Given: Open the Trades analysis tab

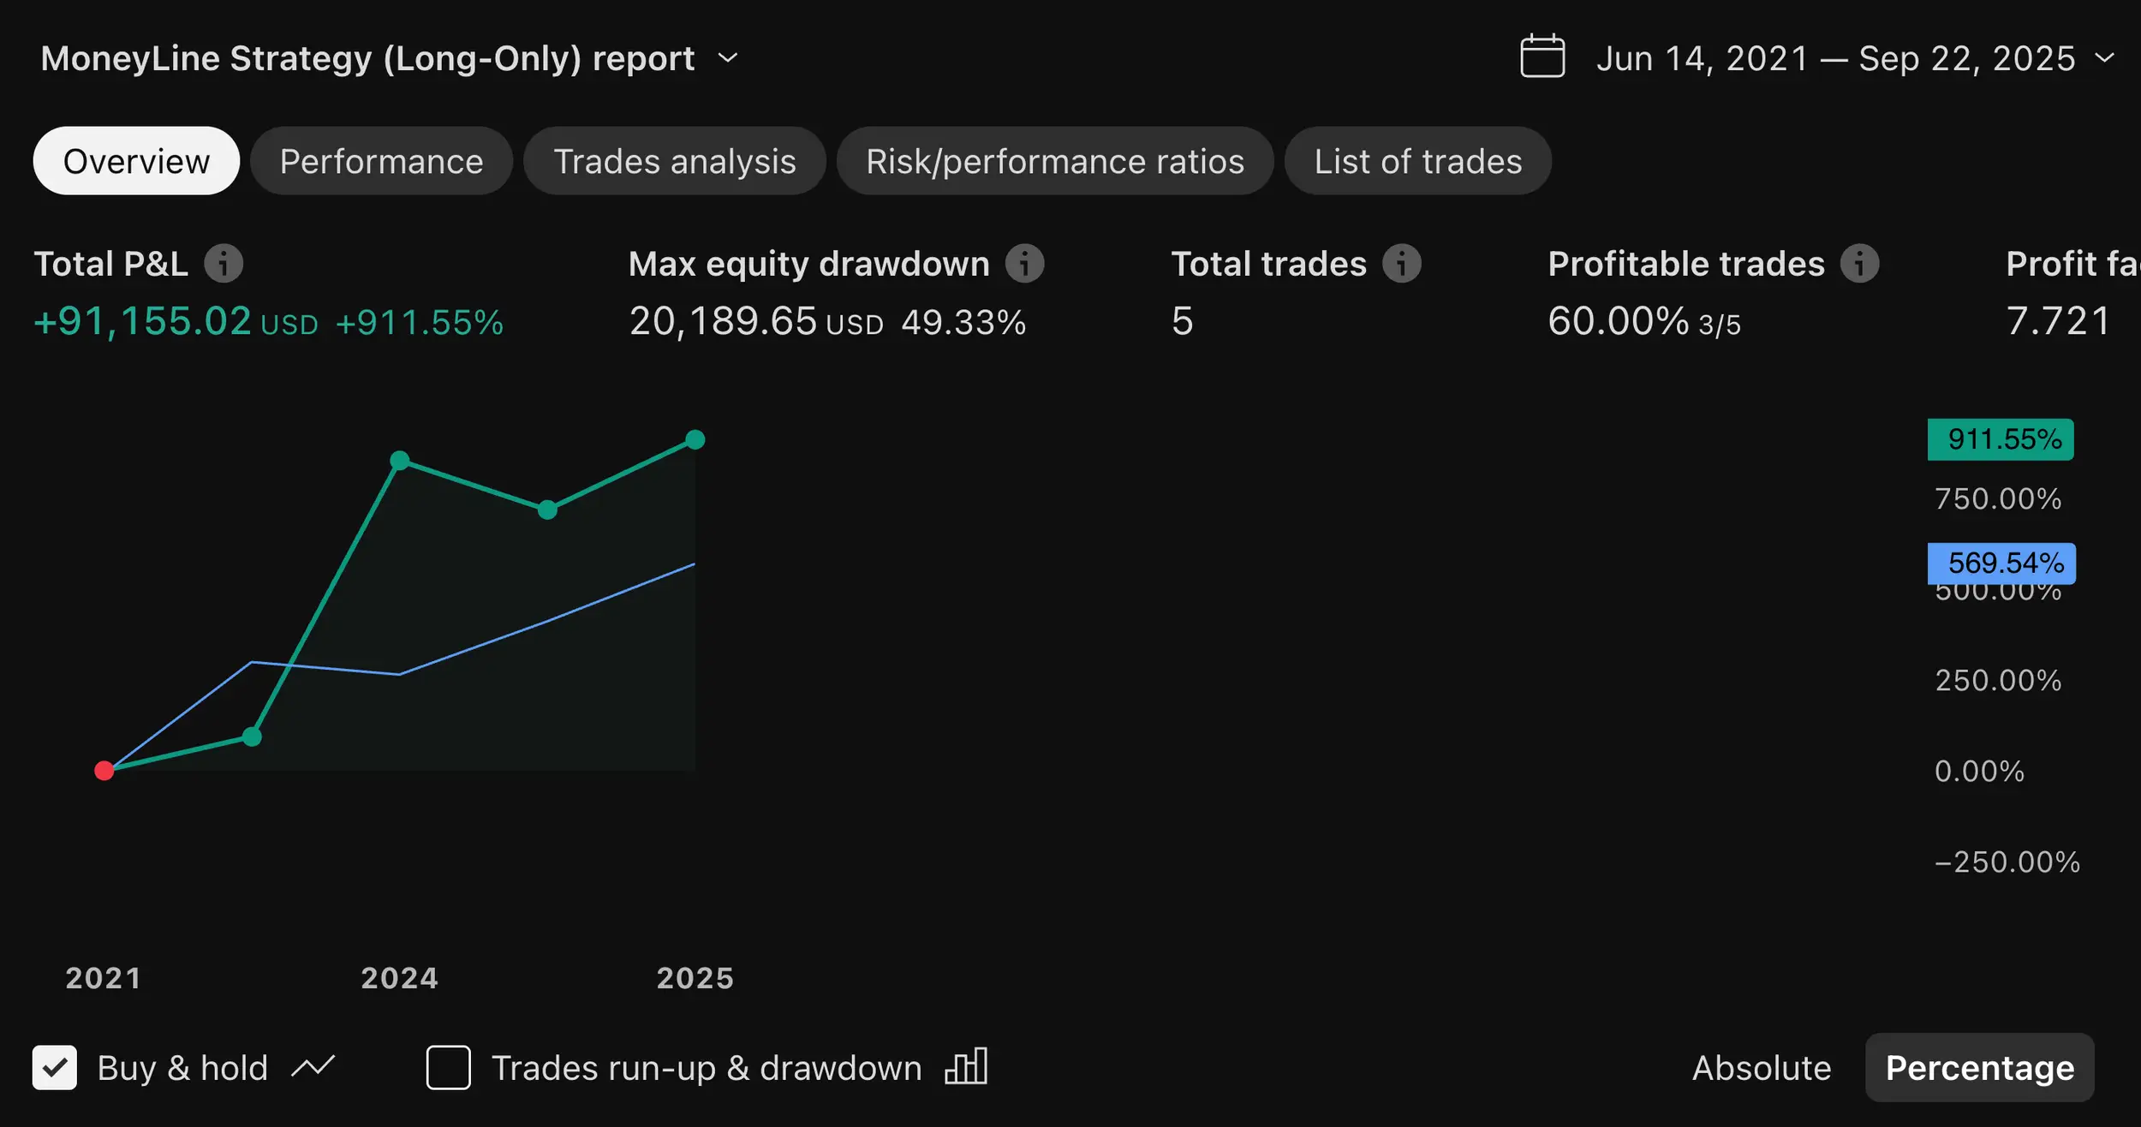Looking at the screenshot, I should (675, 161).
